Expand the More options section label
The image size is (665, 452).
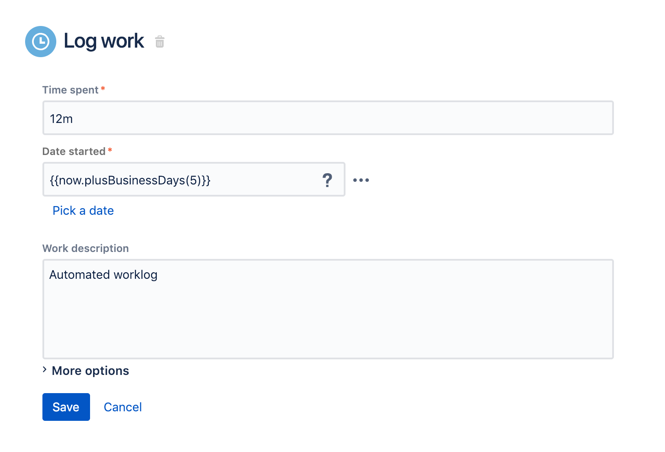click(x=90, y=371)
